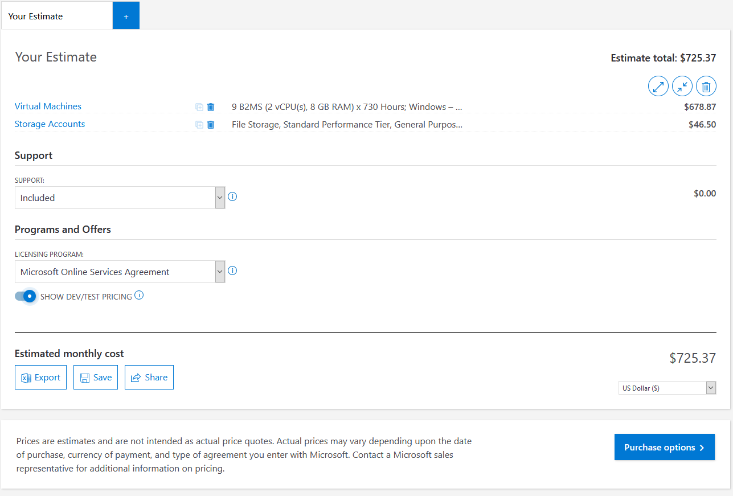
Task: Click the $678.87 Virtual Machines cost
Action: click(700, 106)
